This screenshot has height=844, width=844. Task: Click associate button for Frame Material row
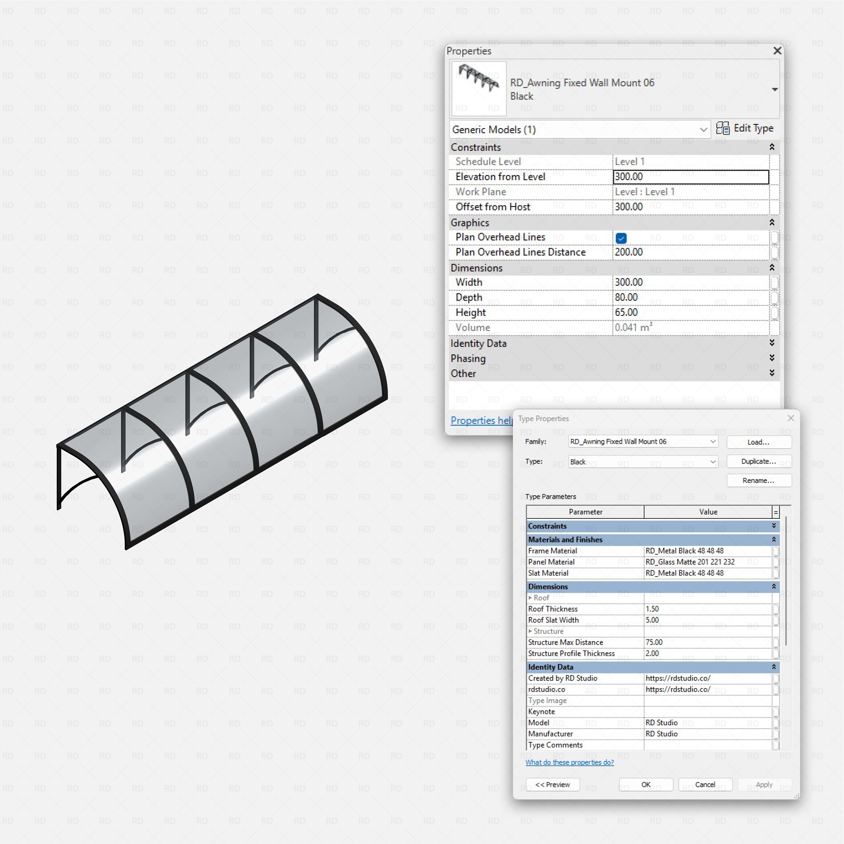click(776, 551)
